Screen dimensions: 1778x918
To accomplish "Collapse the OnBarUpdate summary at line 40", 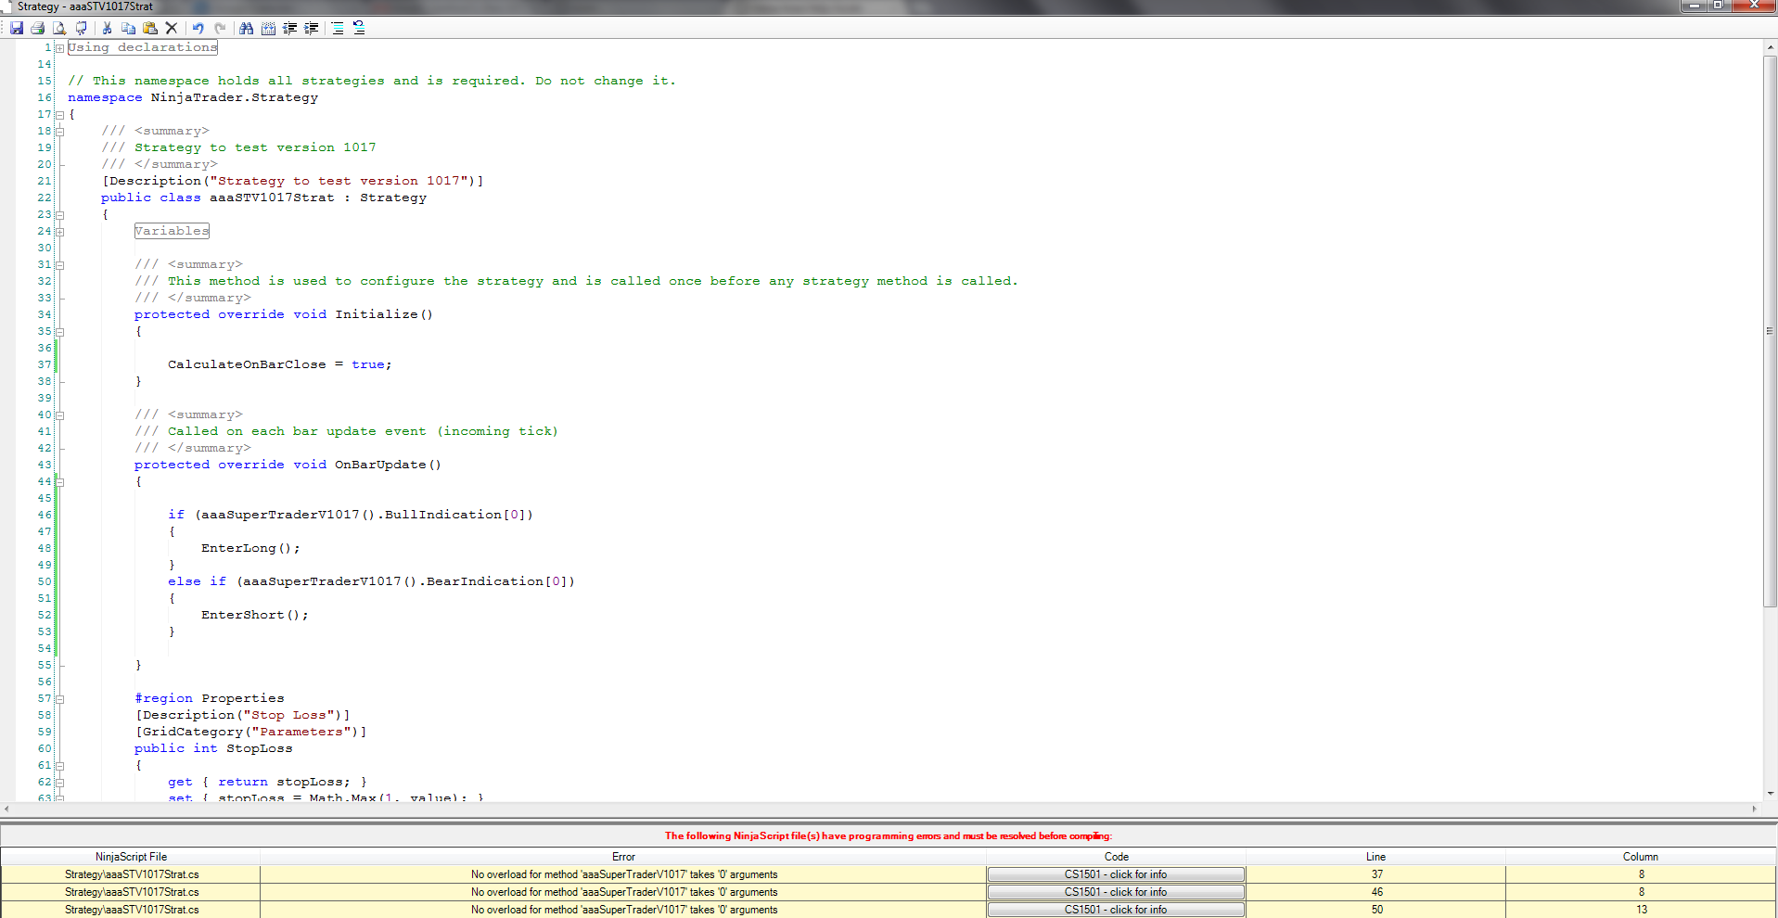I will [59, 415].
